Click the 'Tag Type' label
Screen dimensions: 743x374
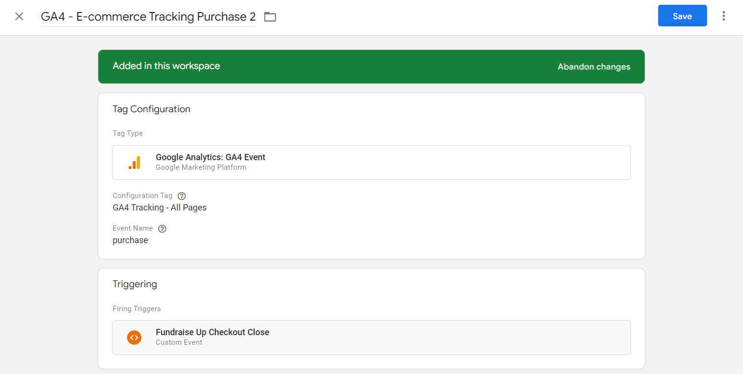click(128, 133)
